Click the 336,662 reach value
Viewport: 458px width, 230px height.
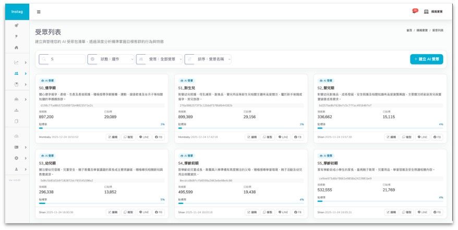coord(325,117)
